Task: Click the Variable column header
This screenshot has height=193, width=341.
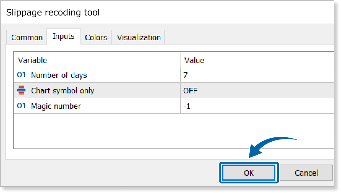Action: pyautogui.click(x=32, y=60)
